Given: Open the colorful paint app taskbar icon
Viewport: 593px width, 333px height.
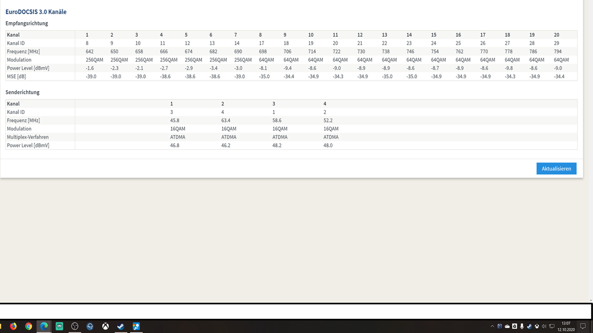Looking at the screenshot, I should [136, 326].
